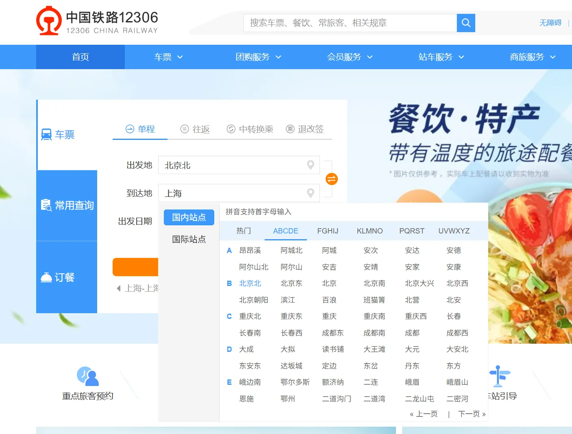The height and width of the screenshot is (434, 572).
Task: Click the magnifier search button
Action: click(x=466, y=23)
